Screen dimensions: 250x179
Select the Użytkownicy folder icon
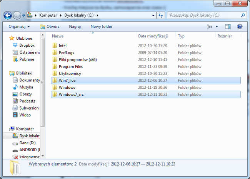pyautogui.click(x=55, y=73)
